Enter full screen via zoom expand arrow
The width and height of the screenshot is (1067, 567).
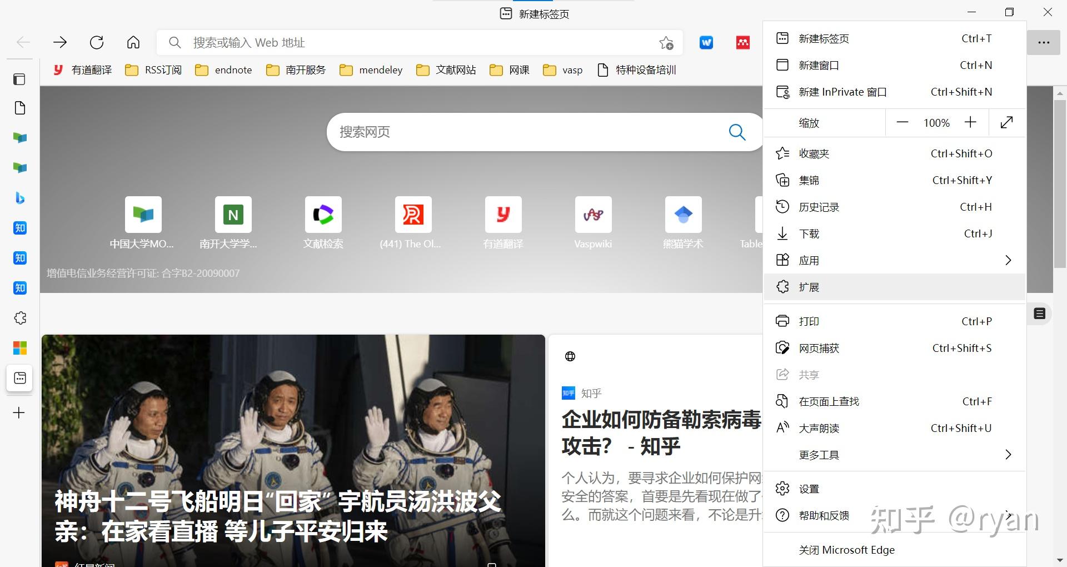(1006, 122)
